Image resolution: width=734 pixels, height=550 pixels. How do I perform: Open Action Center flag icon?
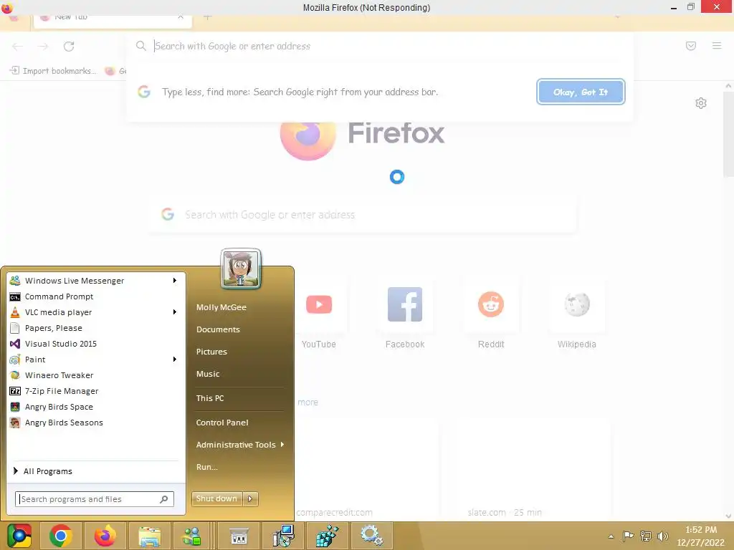pos(628,536)
